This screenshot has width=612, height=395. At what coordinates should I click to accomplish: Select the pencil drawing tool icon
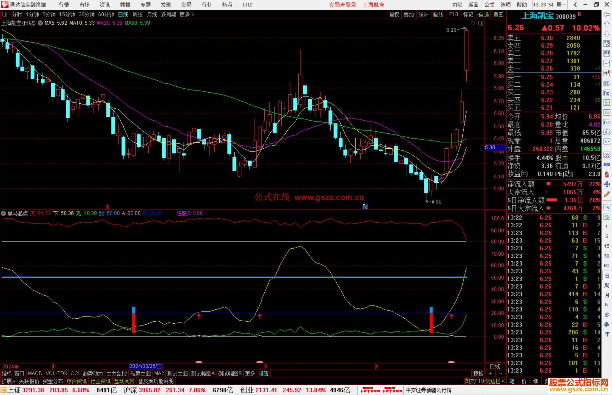pyautogui.click(x=607, y=194)
